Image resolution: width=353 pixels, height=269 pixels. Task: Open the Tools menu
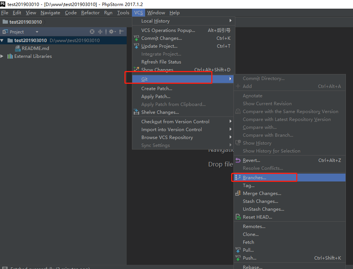tap(123, 13)
